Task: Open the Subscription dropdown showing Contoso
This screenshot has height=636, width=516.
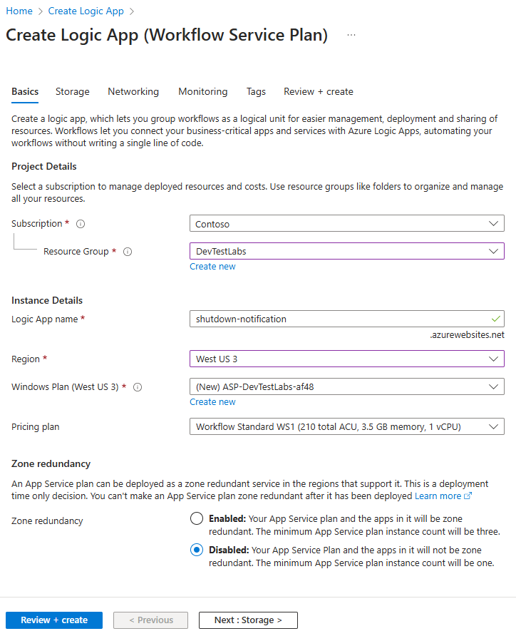Action: [346, 223]
